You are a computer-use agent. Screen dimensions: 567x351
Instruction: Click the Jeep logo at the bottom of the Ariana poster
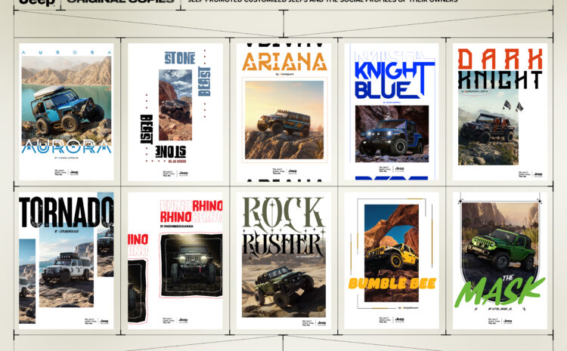(292, 171)
